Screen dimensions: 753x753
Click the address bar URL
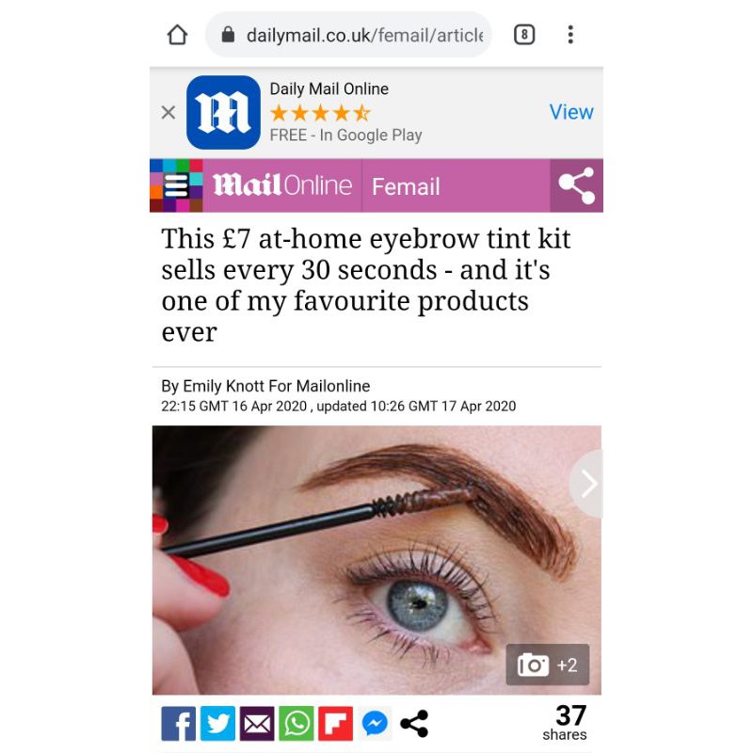click(x=364, y=35)
